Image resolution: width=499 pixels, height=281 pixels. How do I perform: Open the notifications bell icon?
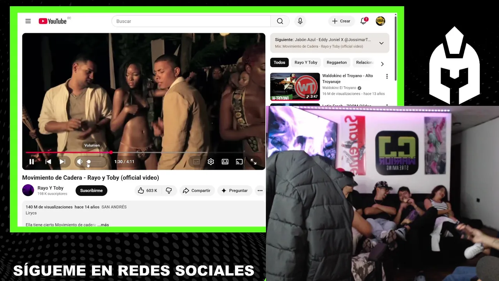[x=363, y=21]
